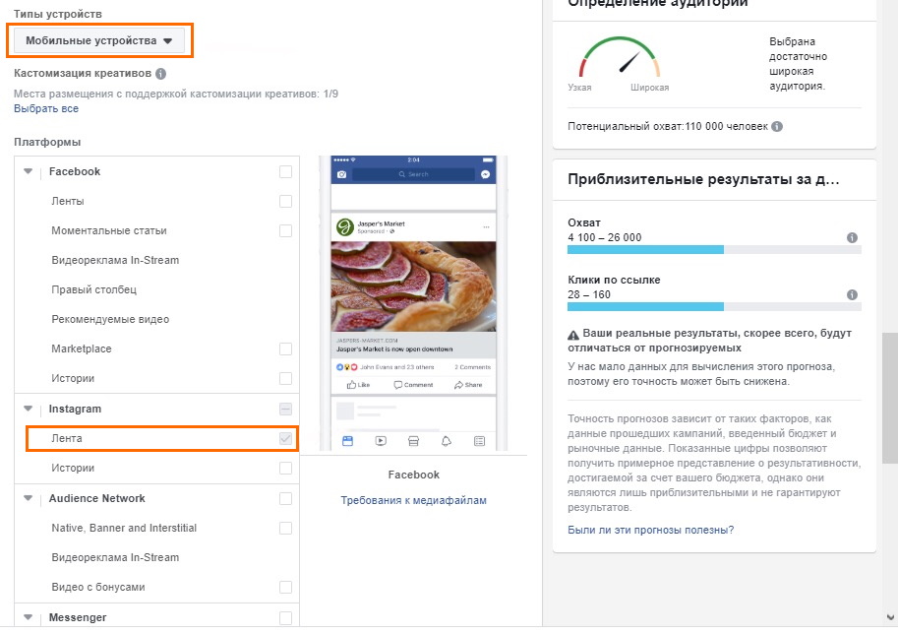Click the scroll down arrow at bottom right
This screenshot has width=898, height=634.
[890, 617]
